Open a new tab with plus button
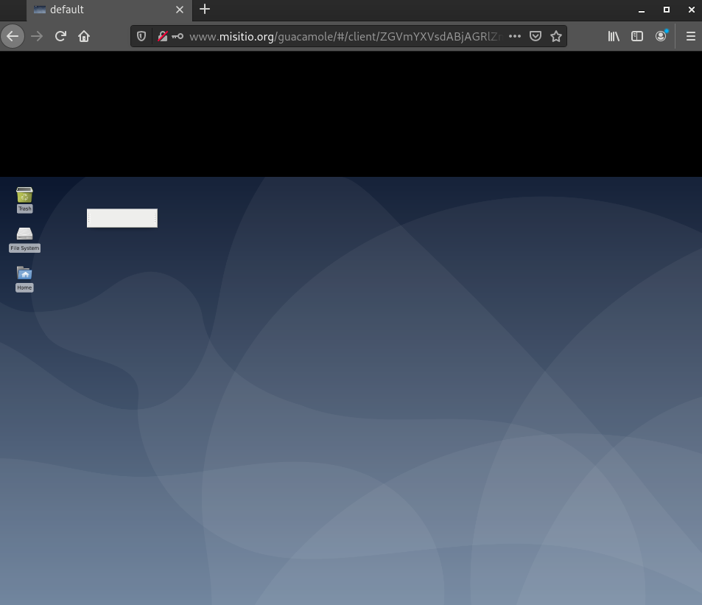This screenshot has height=605, width=702. pos(205,10)
